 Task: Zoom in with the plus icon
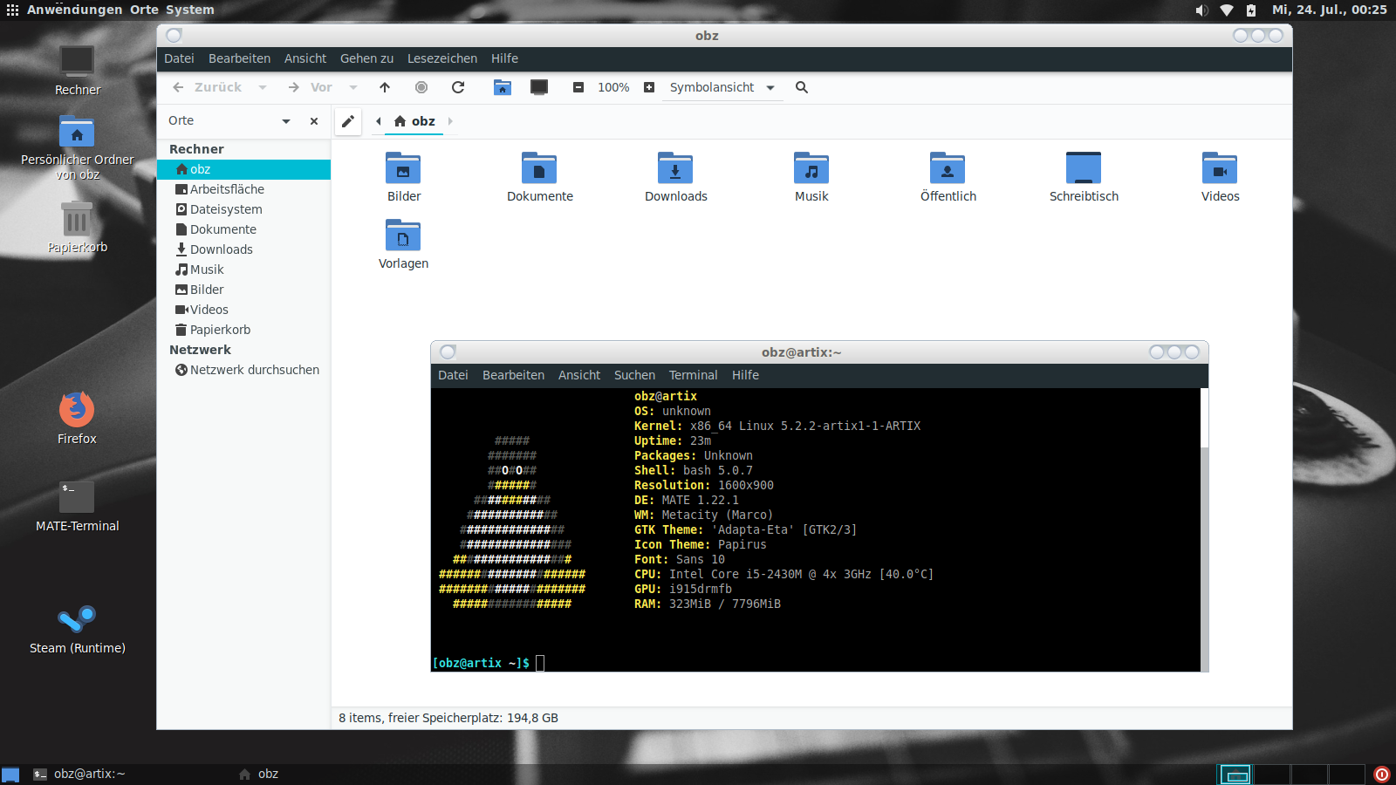pos(649,87)
